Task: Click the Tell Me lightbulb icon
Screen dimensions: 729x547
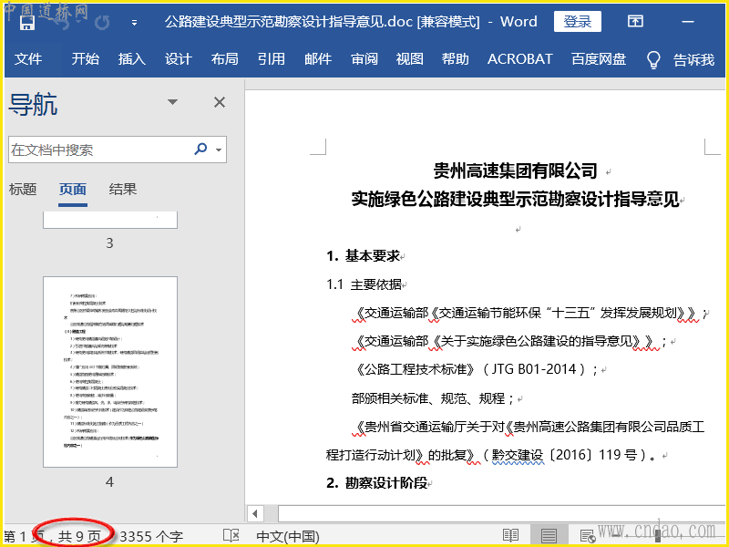Action: coord(652,59)
